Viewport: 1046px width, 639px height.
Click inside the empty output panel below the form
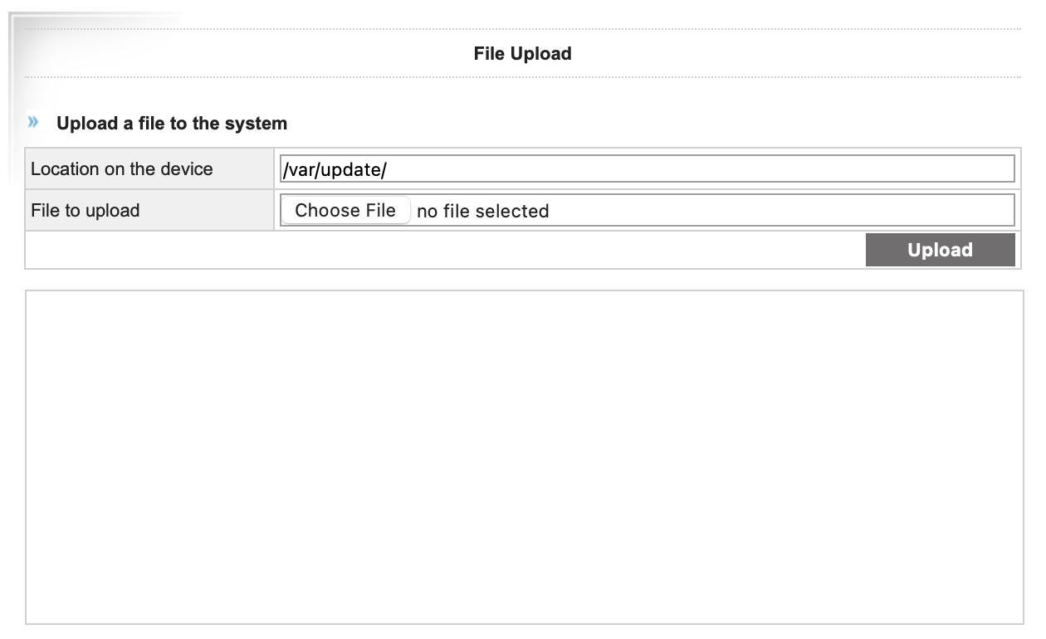point(524,456)
